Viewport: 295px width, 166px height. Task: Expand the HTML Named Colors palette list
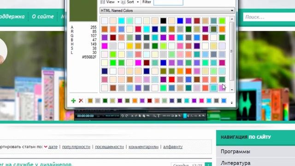click(x=232, y=11)
